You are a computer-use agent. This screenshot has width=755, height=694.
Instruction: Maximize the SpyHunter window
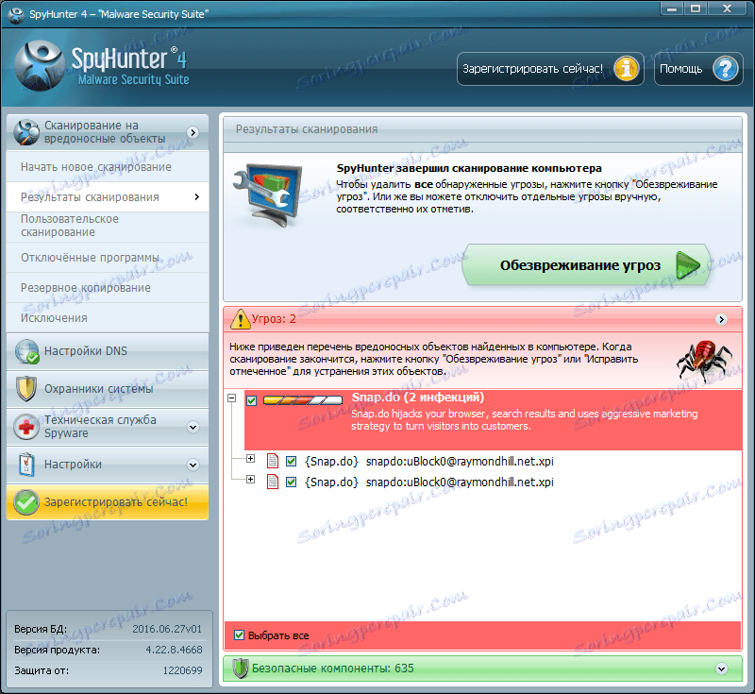pyautogui.click(x=696, y=8)
